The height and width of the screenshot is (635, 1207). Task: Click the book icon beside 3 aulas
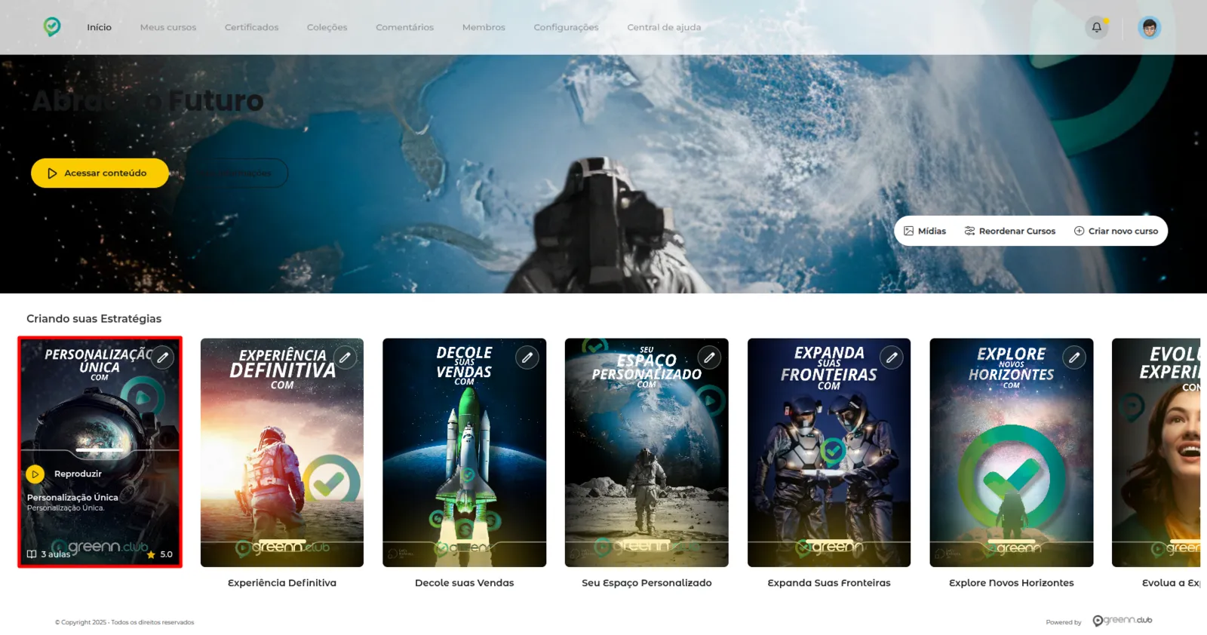coord(32,554)
